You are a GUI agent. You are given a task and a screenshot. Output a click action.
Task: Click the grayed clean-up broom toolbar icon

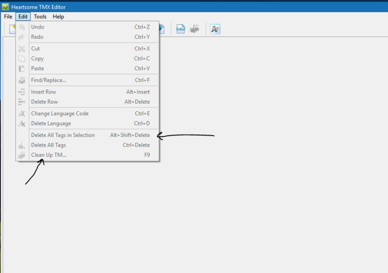coord(194,29)
